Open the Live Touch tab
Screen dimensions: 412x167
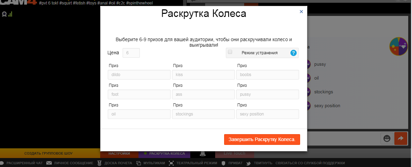coord(234,153)
